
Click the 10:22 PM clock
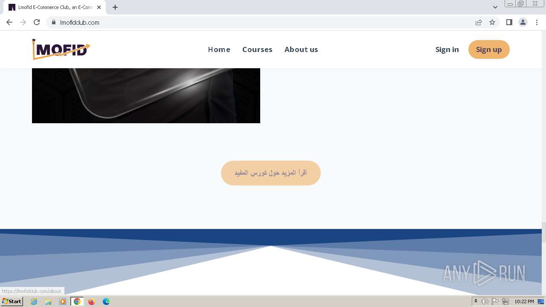click(524, 301)
